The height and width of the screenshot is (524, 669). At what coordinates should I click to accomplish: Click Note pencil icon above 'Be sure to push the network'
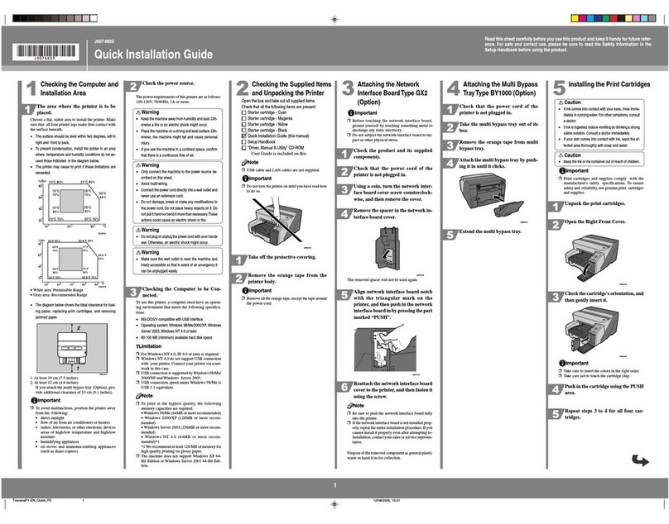[350, 406]
